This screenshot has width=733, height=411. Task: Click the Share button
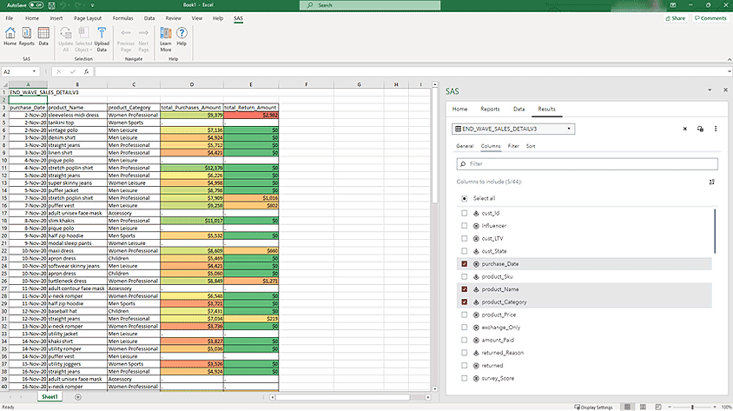[x=676, y=18]
